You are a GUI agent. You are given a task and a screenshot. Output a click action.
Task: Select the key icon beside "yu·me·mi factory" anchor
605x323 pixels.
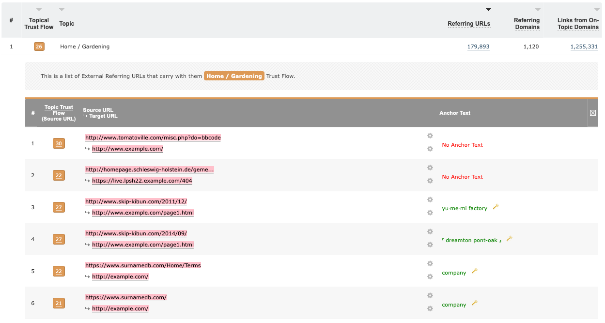(x=495, y=206)
